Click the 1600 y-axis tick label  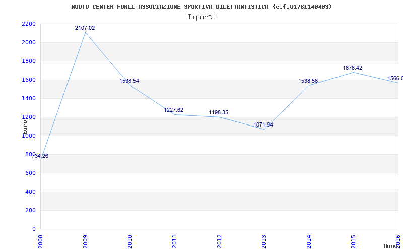coord(29,80)
